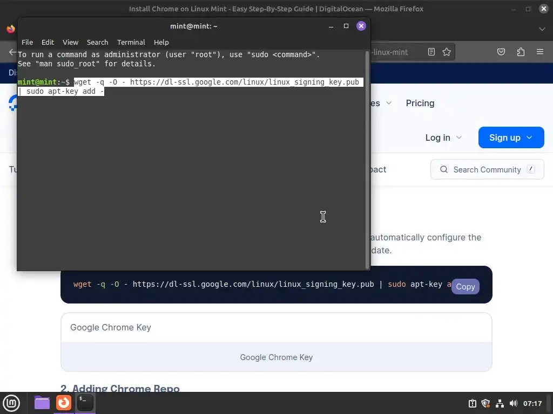553x414 pixels.
Task: Open the Linux Mint start menu
Action: pyautogui.click(x=11, y=403)
